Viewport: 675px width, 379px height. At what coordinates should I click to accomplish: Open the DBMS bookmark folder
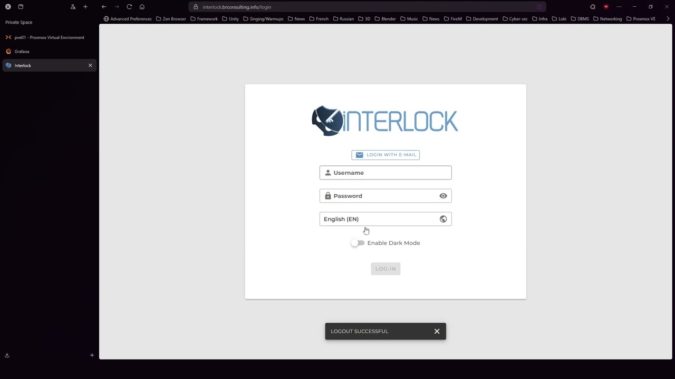tap(580, 19)
